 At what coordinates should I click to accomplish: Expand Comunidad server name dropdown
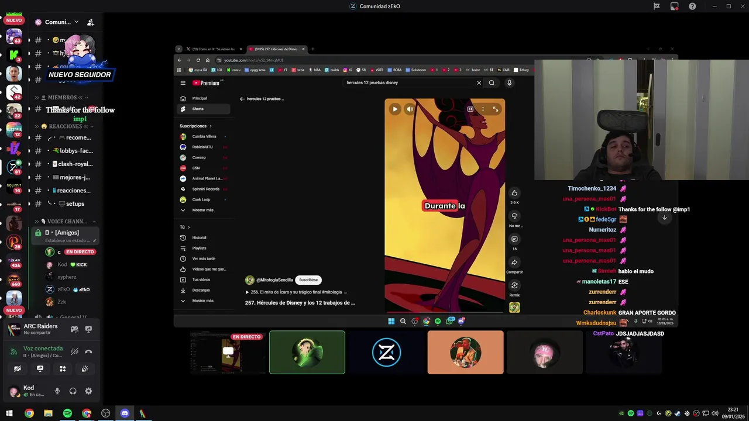click(76, 22)
